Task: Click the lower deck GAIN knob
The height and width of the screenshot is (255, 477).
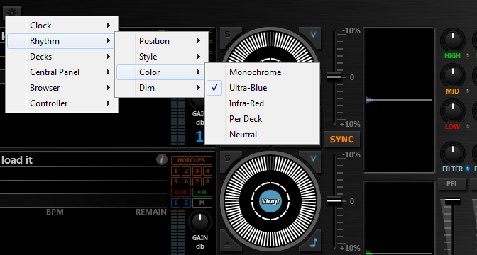Action: (x=199, y=222)
